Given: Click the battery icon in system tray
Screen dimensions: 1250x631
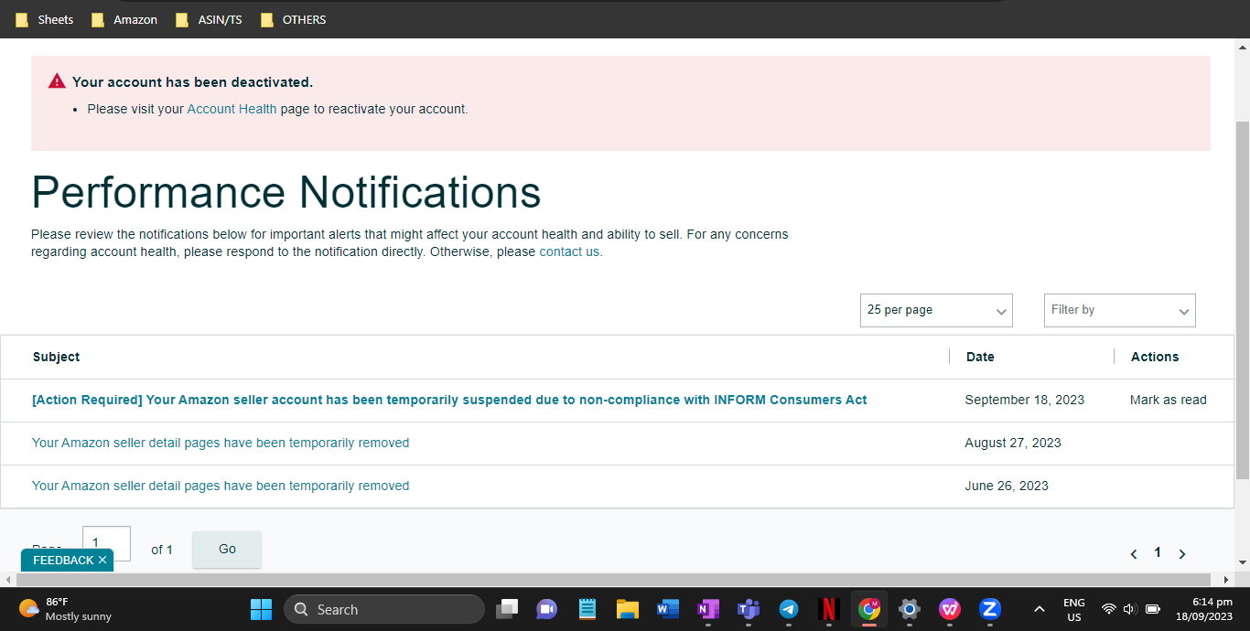Looking at the screenshot, I should [1153, 609].
